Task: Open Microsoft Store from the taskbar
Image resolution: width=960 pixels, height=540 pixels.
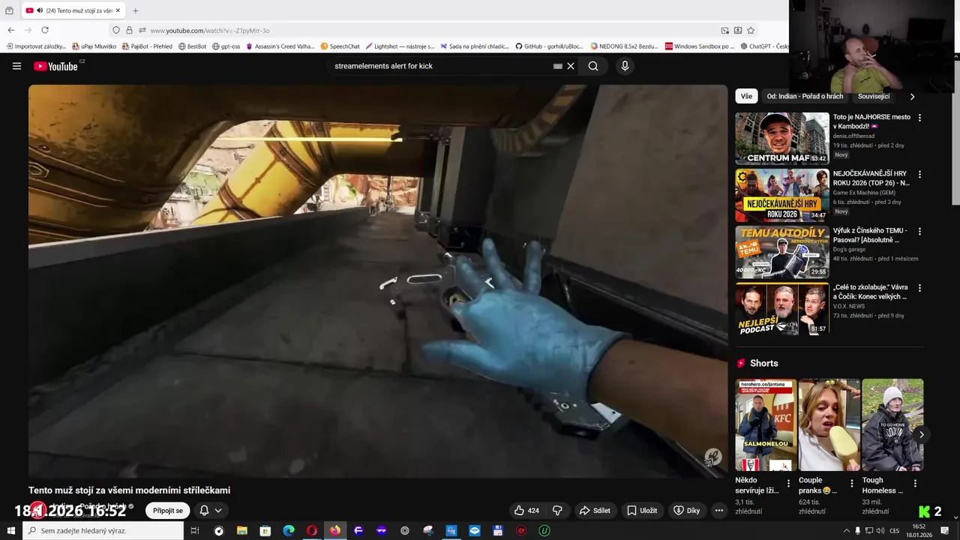Action: pos(265,531)
